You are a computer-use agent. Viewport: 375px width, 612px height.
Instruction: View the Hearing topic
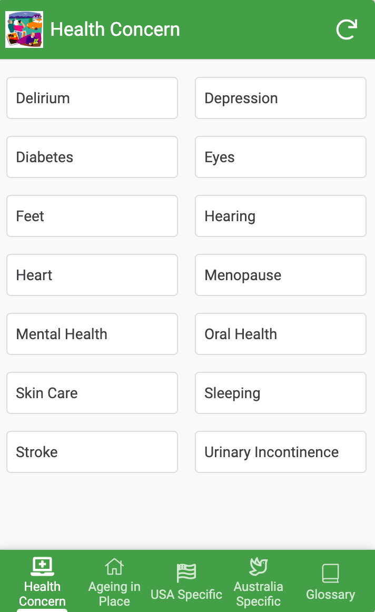(x=281, y=216)
